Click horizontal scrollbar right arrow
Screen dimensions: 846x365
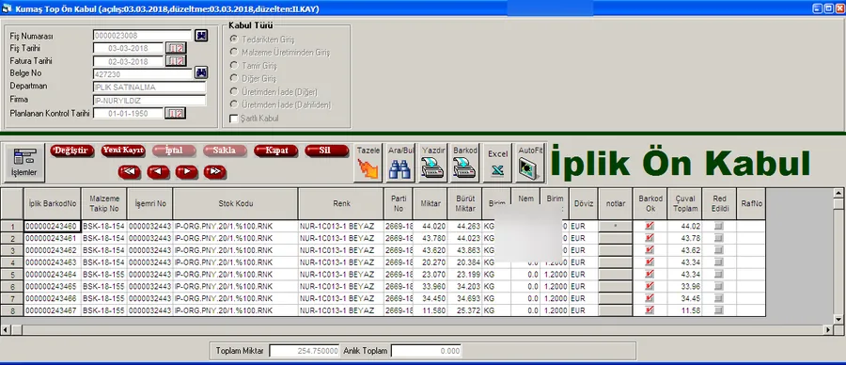click(828, 329)
